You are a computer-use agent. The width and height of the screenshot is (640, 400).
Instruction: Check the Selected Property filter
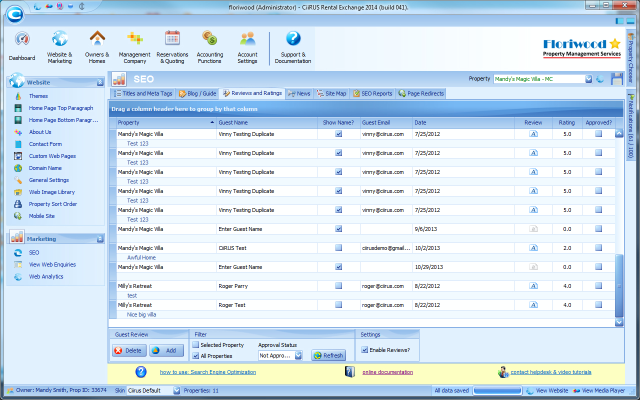(x=196, y=345)
